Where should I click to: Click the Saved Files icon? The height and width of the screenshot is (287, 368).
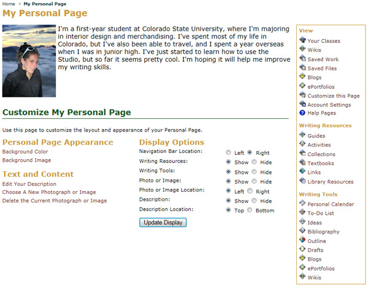point(302,67)
